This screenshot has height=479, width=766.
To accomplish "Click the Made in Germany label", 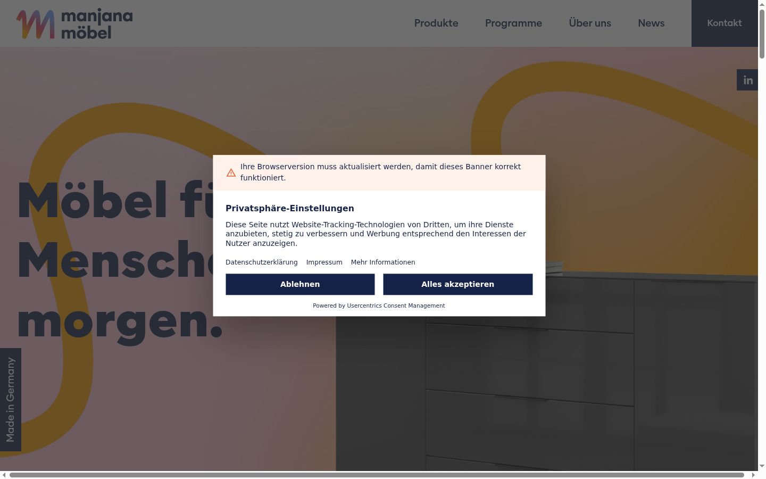I will tap(11, 399).
